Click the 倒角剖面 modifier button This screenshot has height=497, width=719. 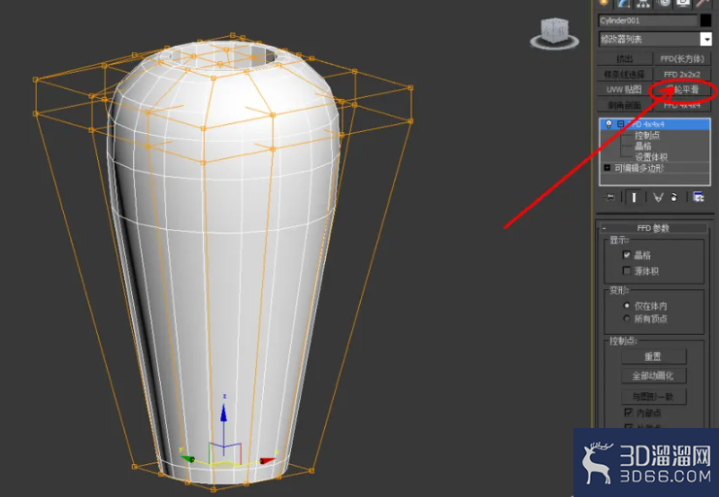[x=625, y=105]
